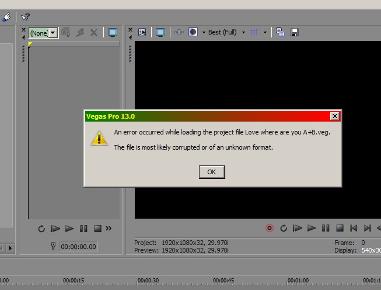
Task: Toggle preview on external monitor
Action: (160, 32)
